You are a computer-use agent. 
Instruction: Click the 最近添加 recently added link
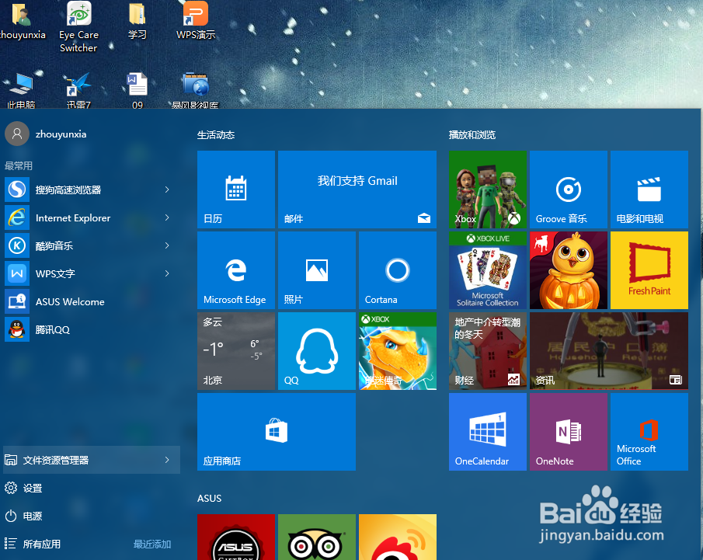pos(152,544)
